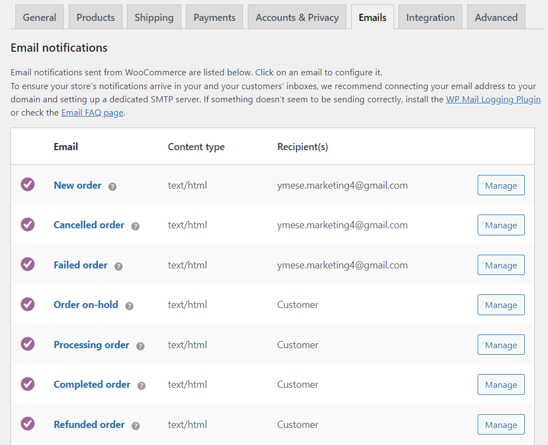
Task: Click the help icon next to Cancelled order
Action: (135, 226)
